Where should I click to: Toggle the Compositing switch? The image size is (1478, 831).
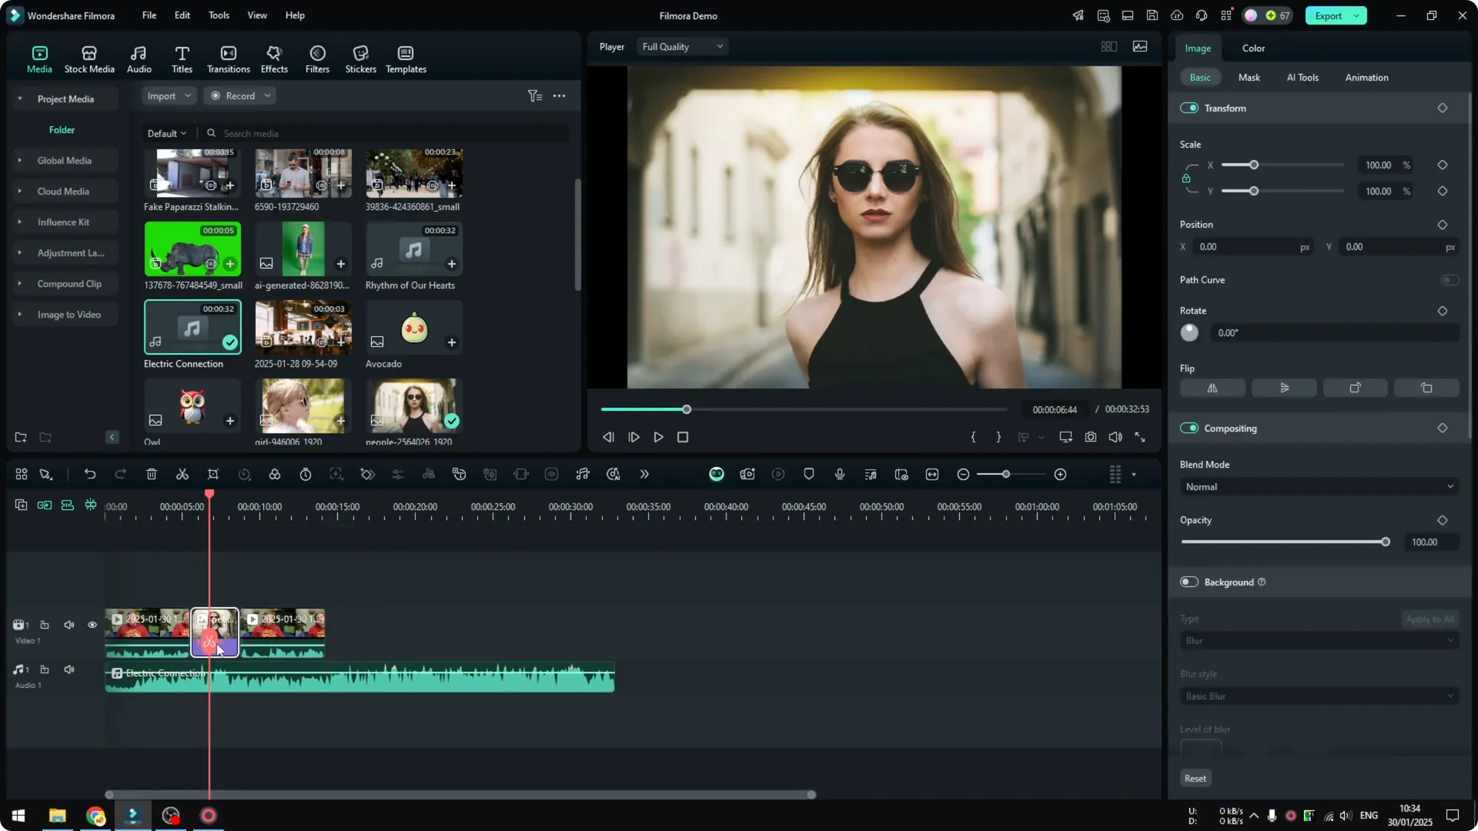tap(1190, 428)
